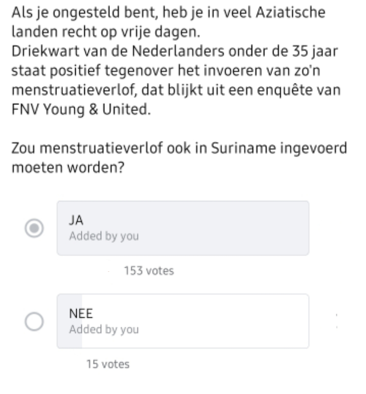This screenshot has height=394, width=366.
Task: View the 153 votes count
Action: point(149,271)
